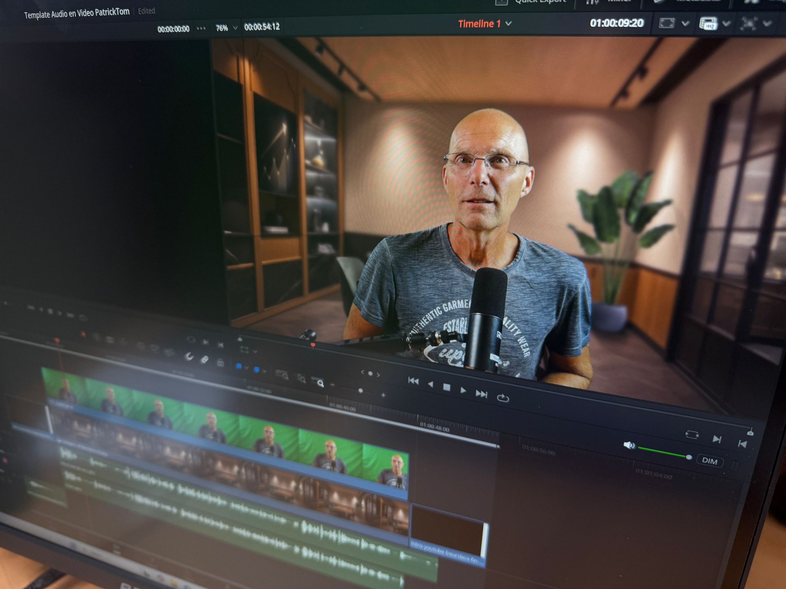The width and height of the screenshot is (786, 589).
Task: Open the three-dots source viewer options menu
Action: coord(201,28)
